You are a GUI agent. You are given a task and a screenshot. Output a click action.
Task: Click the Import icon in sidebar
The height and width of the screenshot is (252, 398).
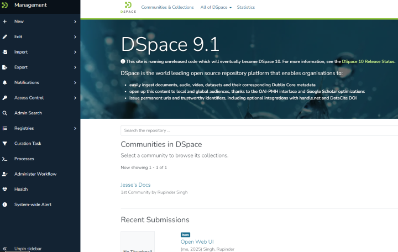pos(5,52)
